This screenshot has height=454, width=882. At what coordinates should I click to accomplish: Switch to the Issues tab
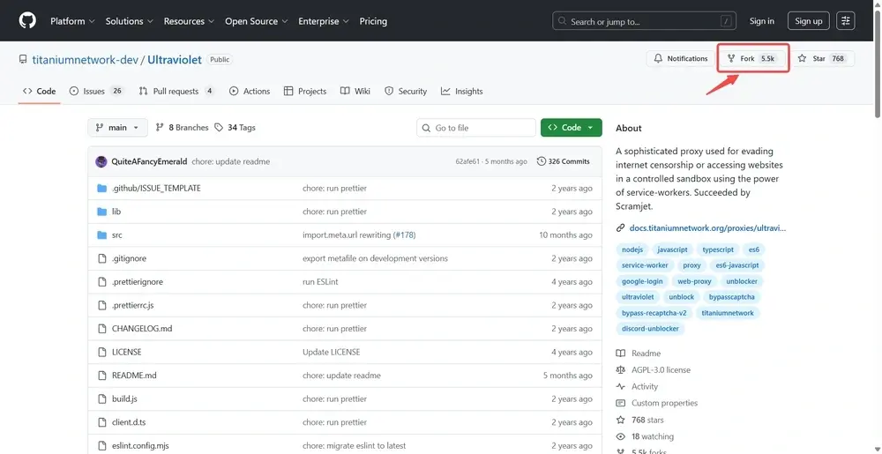96,91
